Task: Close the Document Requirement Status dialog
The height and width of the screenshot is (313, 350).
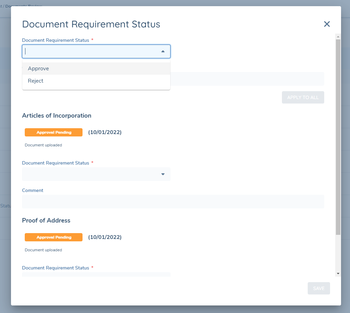Action: tap(327, 24)
